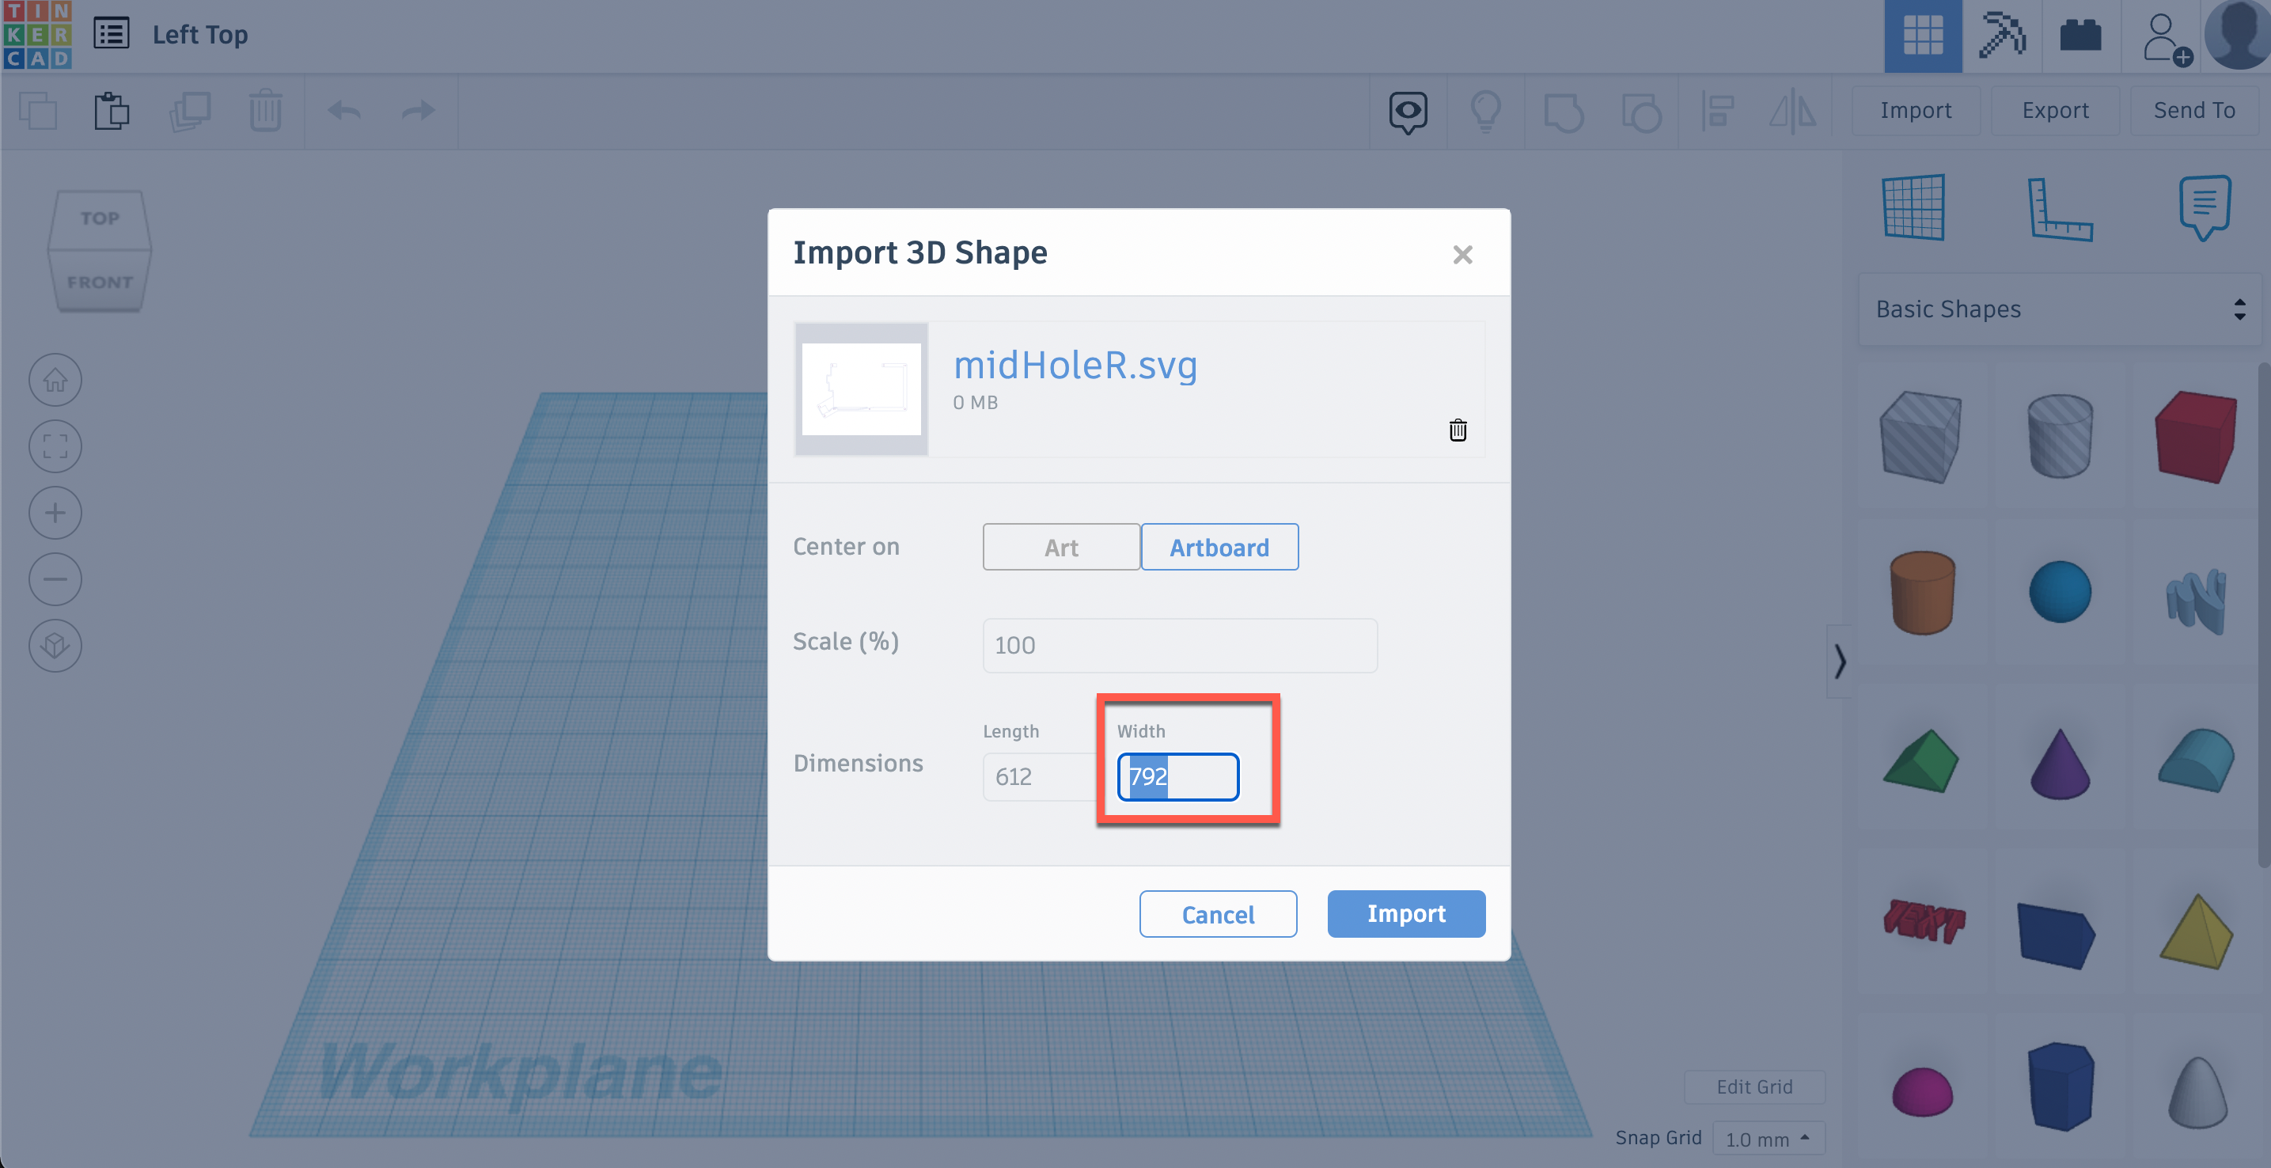The width and height of the screenshot is (2271, 1168).
Task: Toggle notes visibility eye icon
Action: [1408, 112]
